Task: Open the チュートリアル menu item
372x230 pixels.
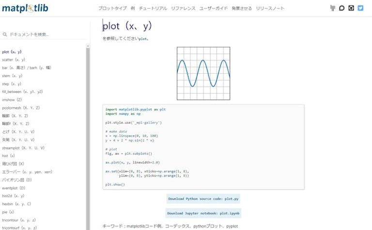Action: [153, 8]
